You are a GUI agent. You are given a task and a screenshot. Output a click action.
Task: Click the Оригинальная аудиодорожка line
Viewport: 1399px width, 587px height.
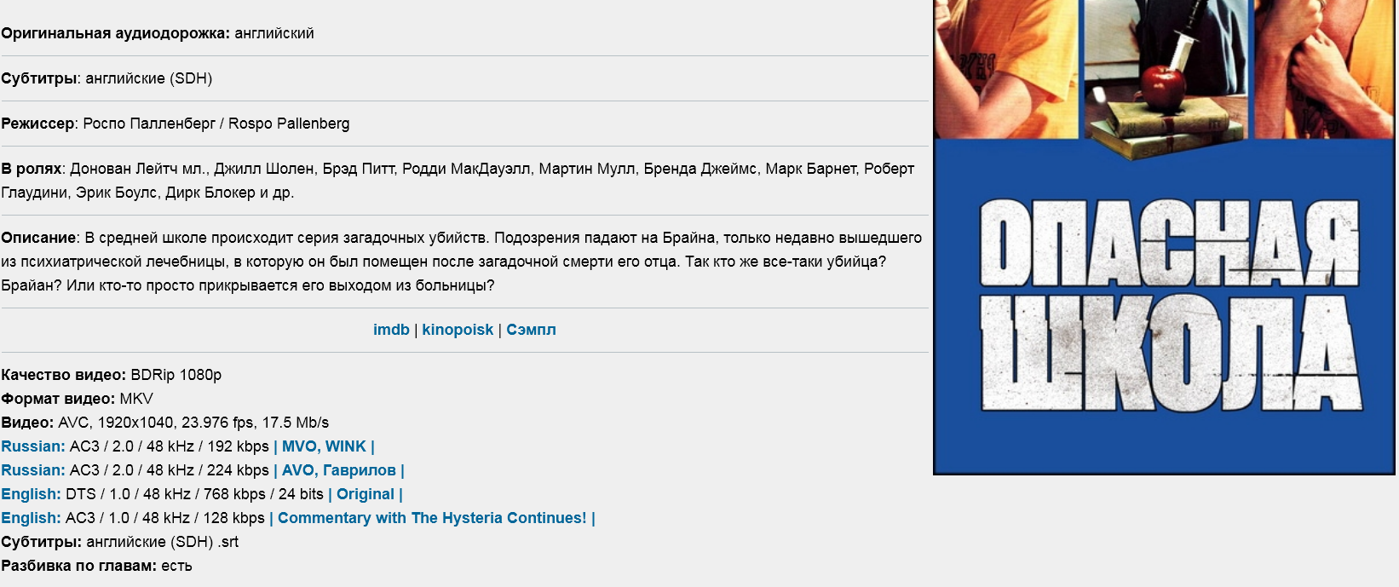pyautogui.click(x=158, y=33)
